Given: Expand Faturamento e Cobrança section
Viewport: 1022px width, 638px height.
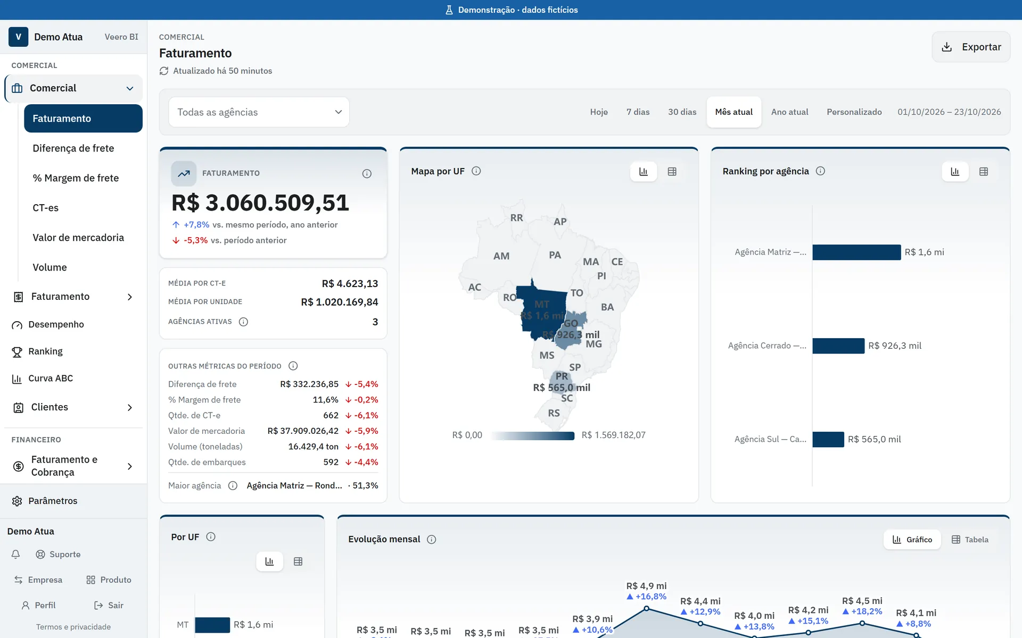Looking at the screenshot, I should [130, 466].
